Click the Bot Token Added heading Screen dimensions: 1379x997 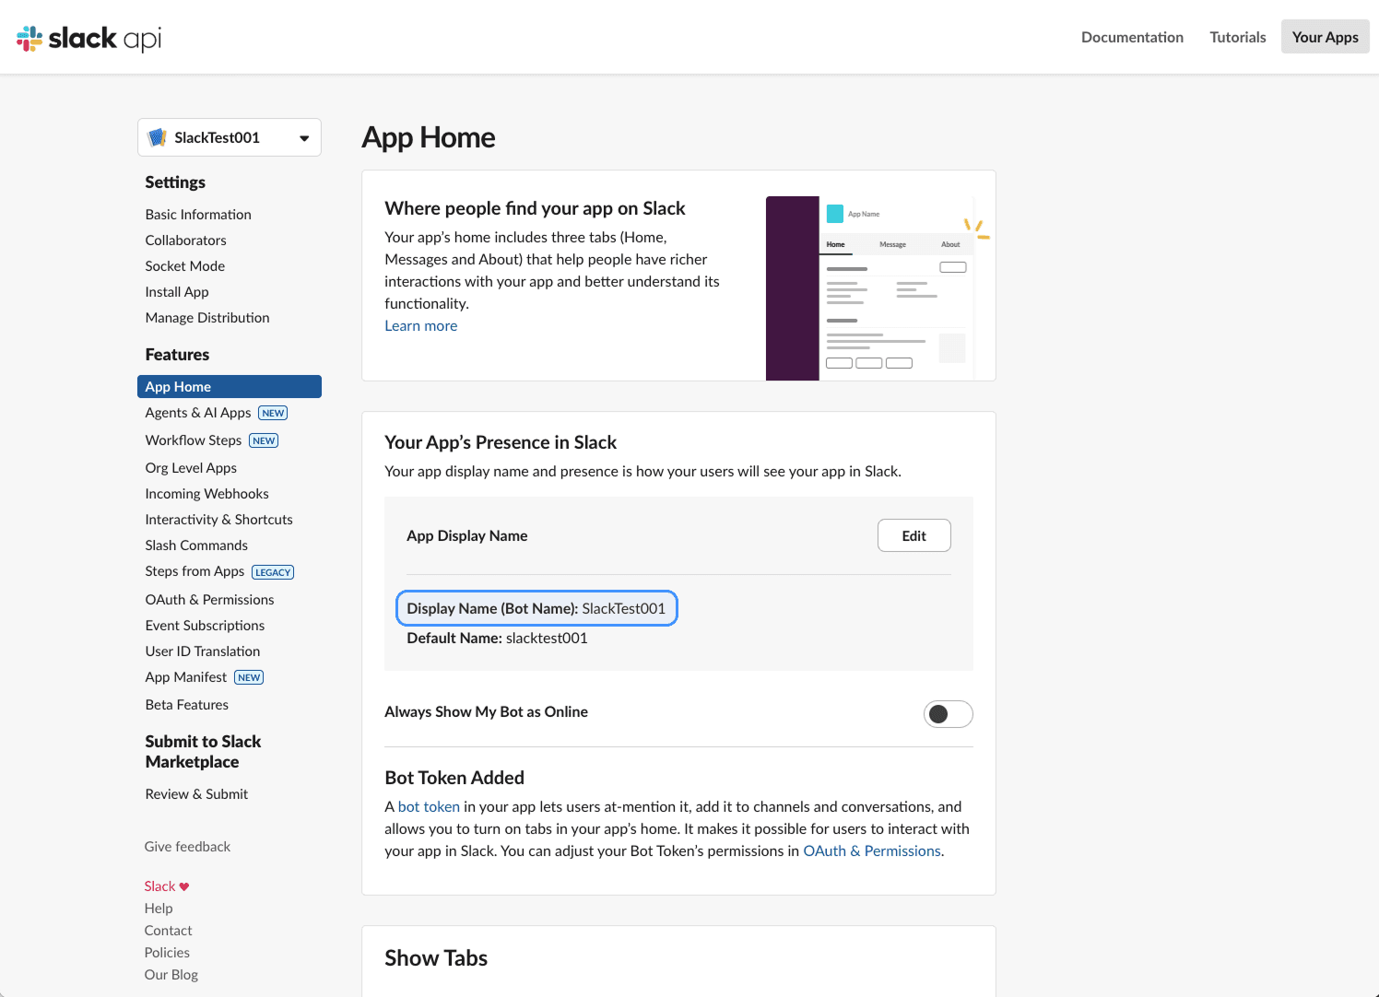pos(454,778)
